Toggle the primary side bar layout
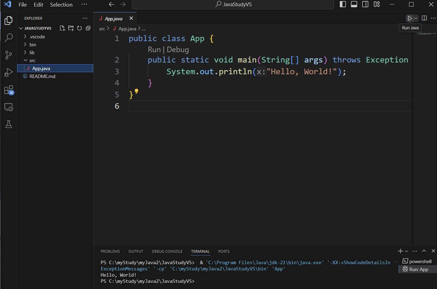The height and width of the screenshot is (289, 437). (343, 4)
